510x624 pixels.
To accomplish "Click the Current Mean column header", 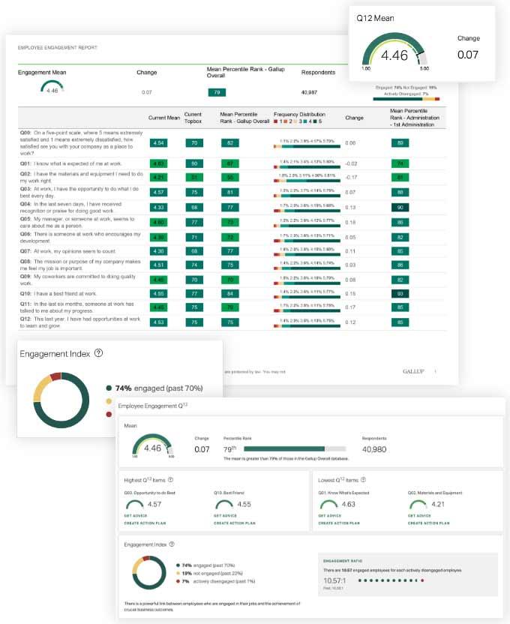I will point(164,118).
